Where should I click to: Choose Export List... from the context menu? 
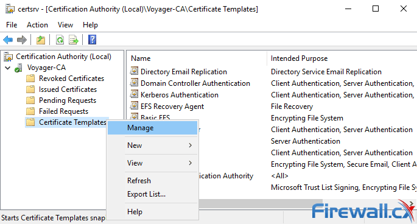click(153, 194)
